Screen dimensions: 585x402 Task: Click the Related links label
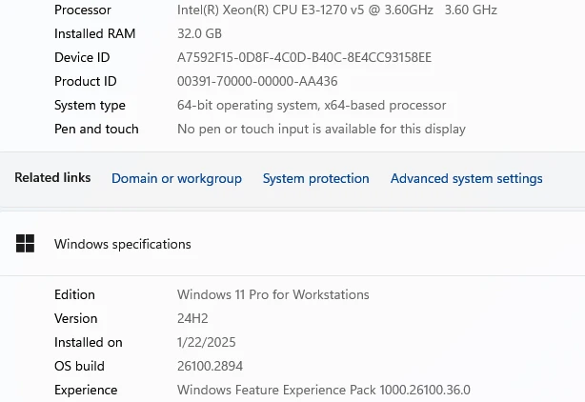pyautogui.click(x=52, y=177)
